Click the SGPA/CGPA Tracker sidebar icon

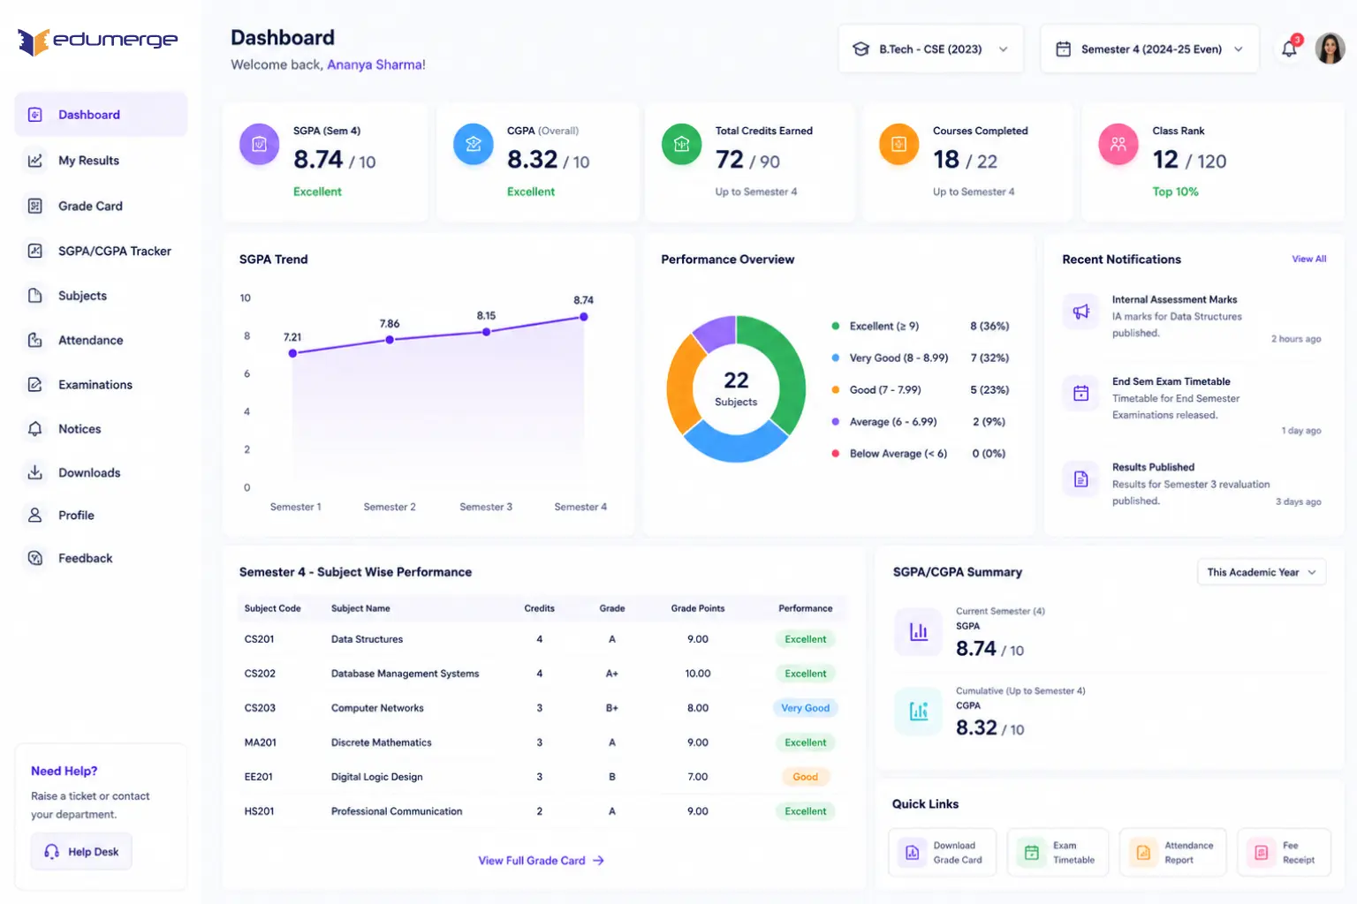tap(35, 251)
